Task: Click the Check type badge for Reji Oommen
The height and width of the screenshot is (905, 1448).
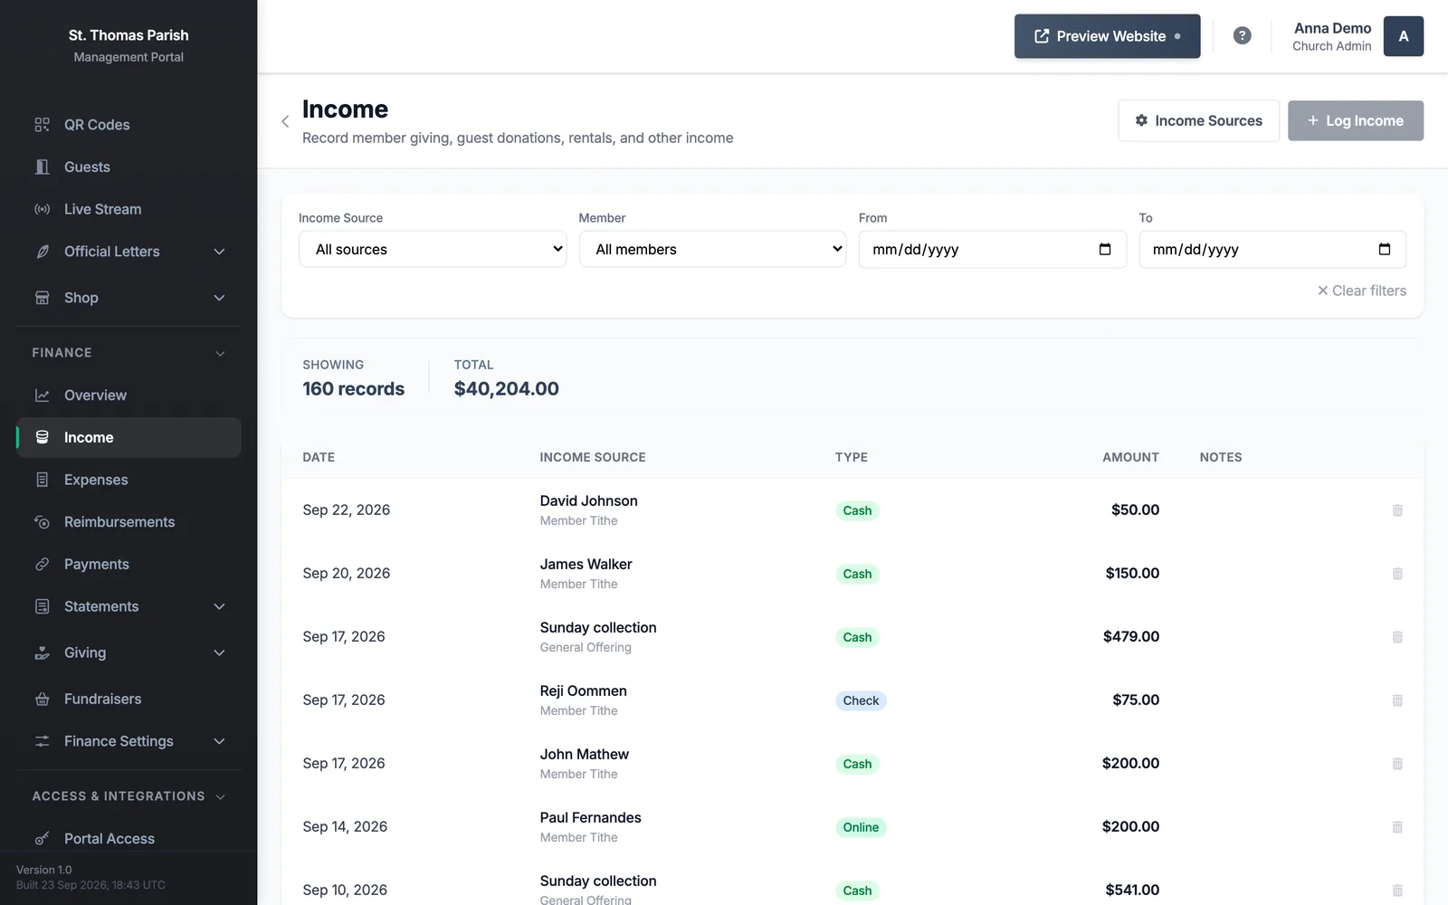Action: pos(861,700)
